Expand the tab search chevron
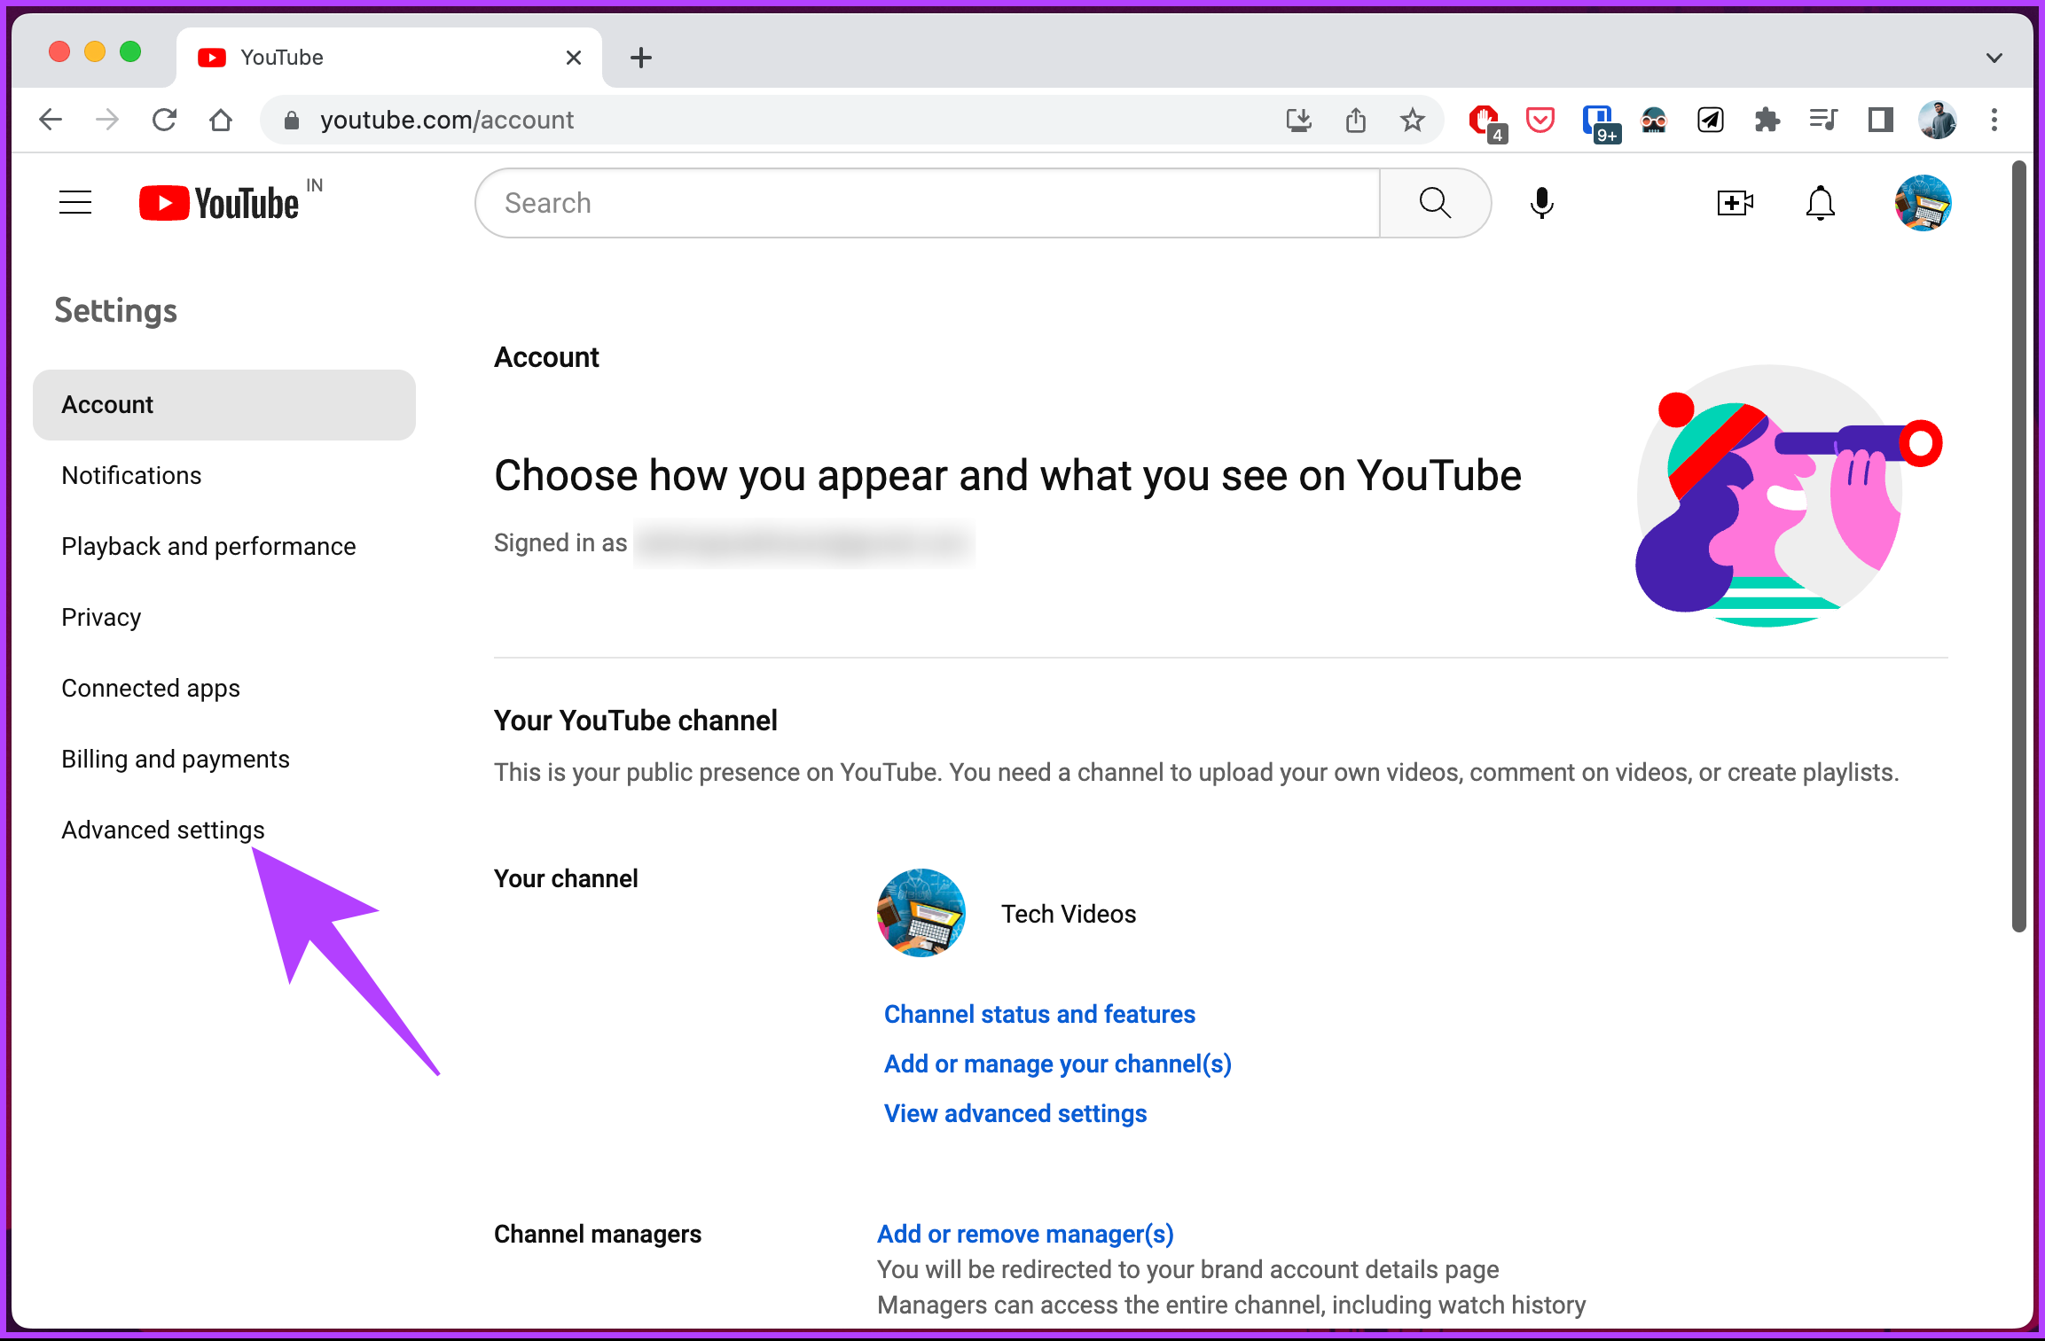2045x1341 pixels. click(x=1994, y=58)
